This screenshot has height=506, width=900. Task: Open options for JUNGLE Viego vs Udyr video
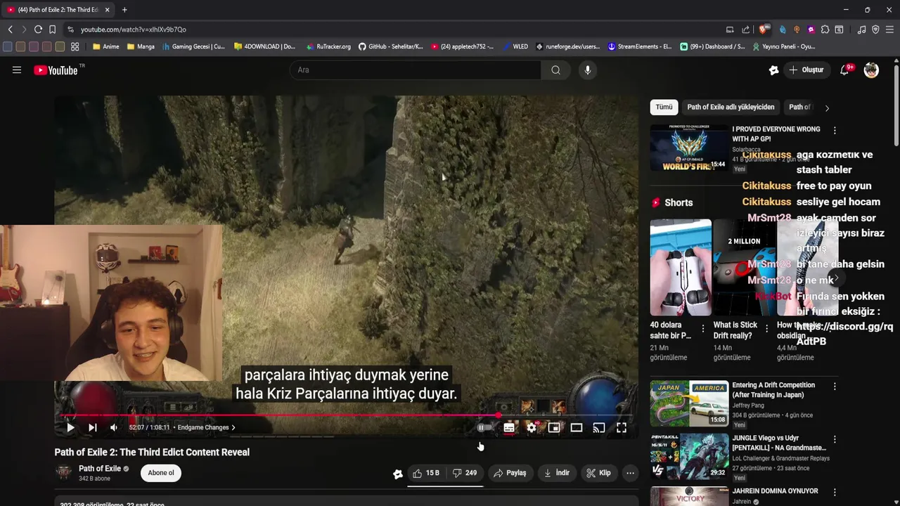[835, 439]
